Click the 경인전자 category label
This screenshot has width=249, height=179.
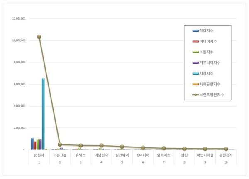[226, 154]
